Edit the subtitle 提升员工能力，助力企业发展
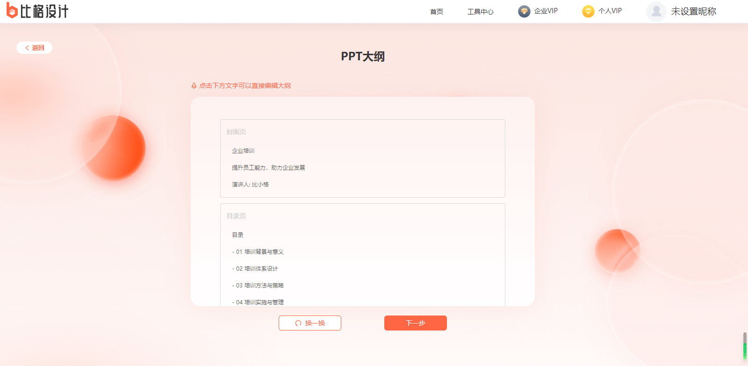The height and width of the screenshot is (366, 748). (268, 167)
